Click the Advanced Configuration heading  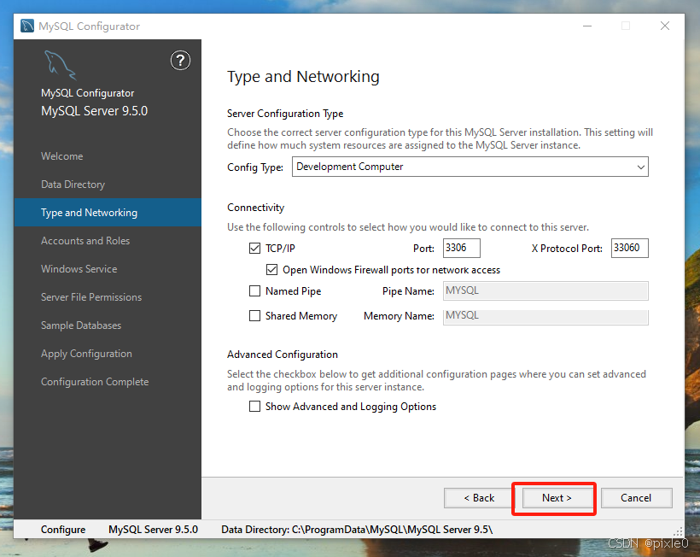pos(283,355)
